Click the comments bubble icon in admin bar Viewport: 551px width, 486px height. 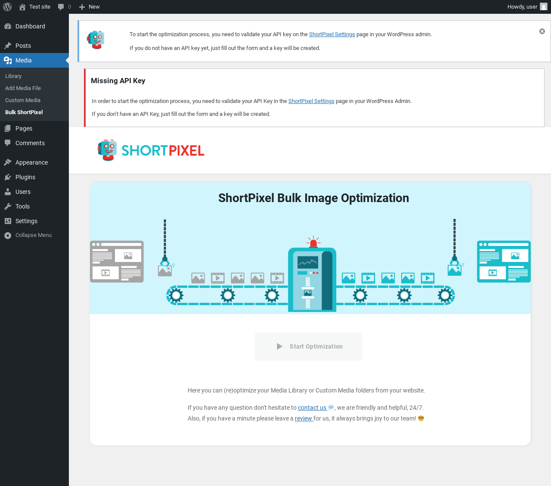pos(61,7)
